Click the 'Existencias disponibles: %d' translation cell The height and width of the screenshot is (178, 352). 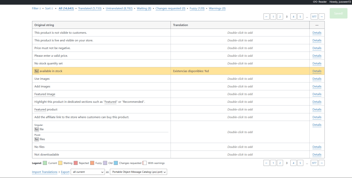240,71
